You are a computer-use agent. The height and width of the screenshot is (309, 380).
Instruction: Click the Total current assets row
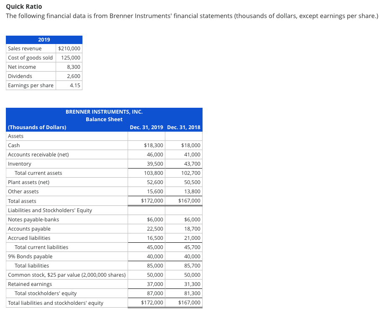click(38, 173)
